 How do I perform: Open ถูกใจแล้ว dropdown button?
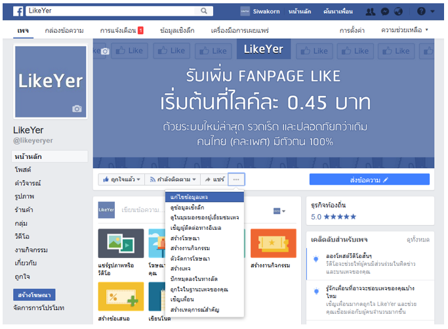click(x=121, y=179)
